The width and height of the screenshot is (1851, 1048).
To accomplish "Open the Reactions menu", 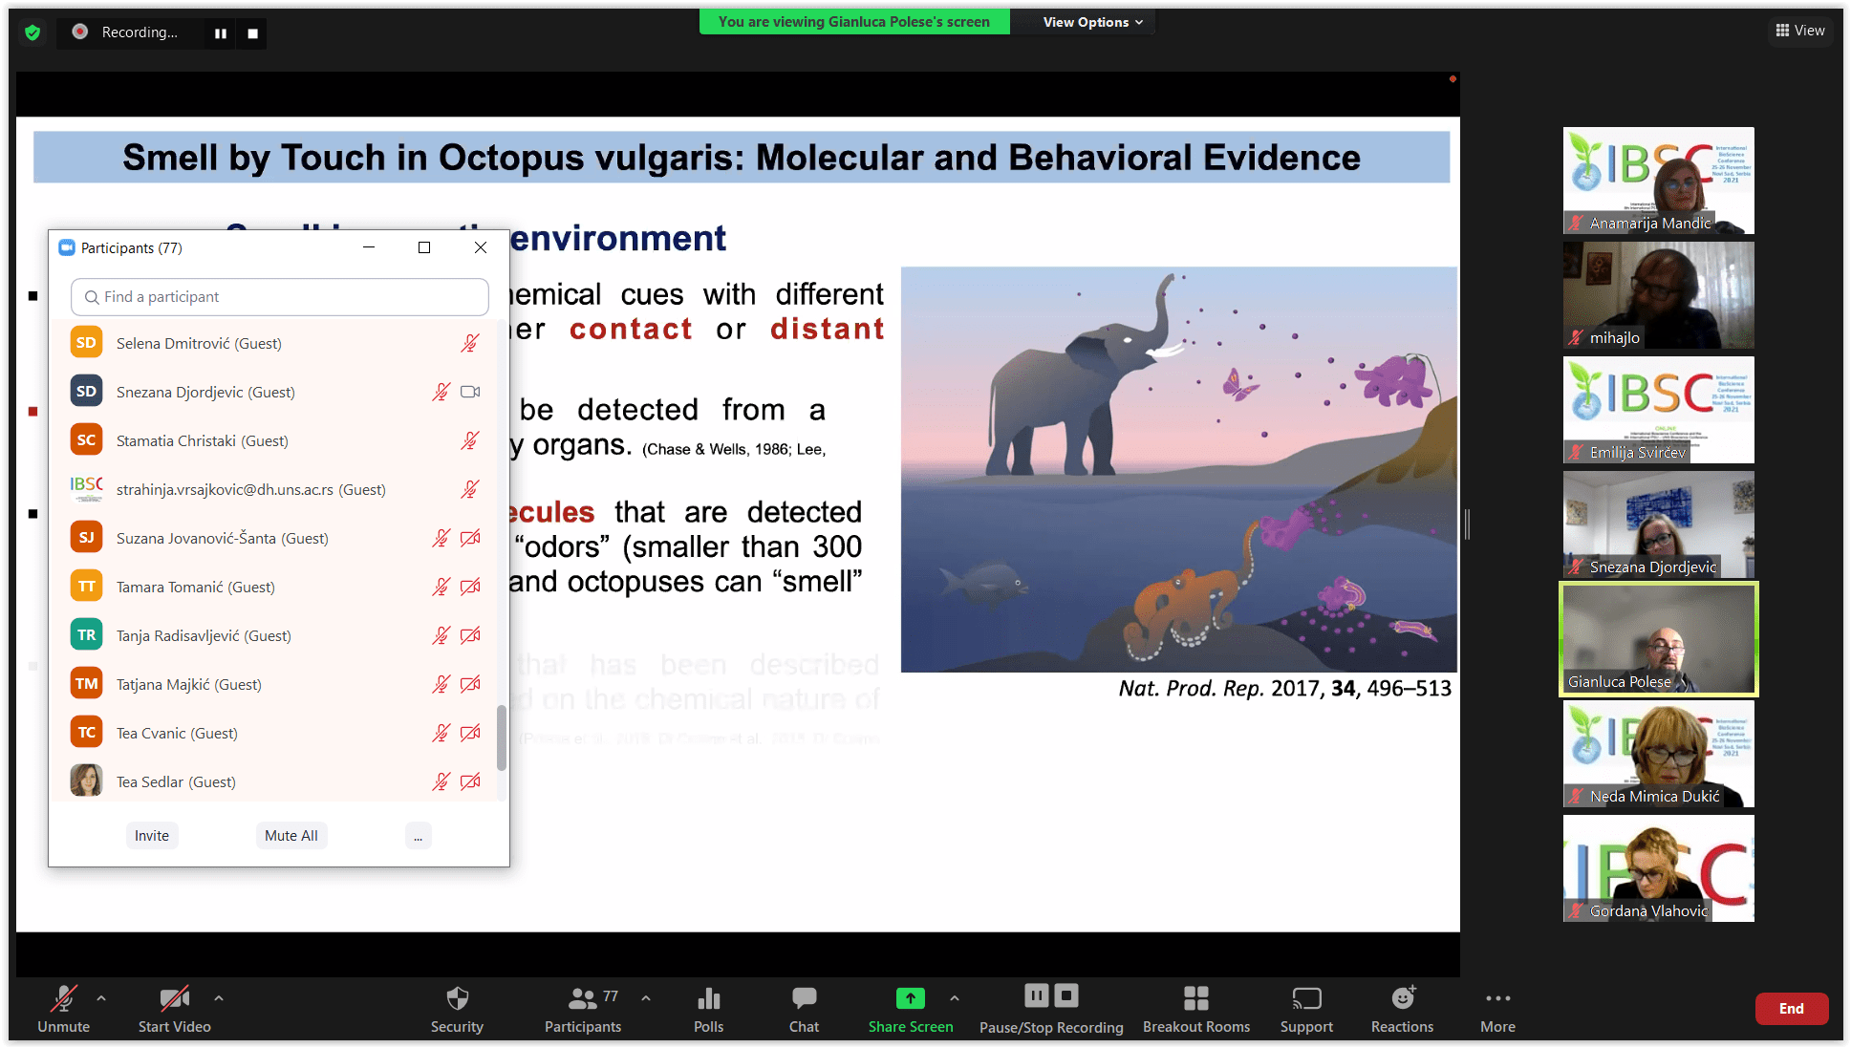I will 1402,1010.
